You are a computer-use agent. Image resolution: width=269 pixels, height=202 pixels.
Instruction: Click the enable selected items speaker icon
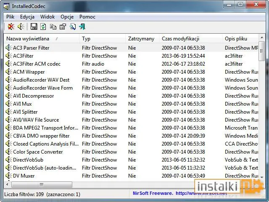(x=21, y=27)
